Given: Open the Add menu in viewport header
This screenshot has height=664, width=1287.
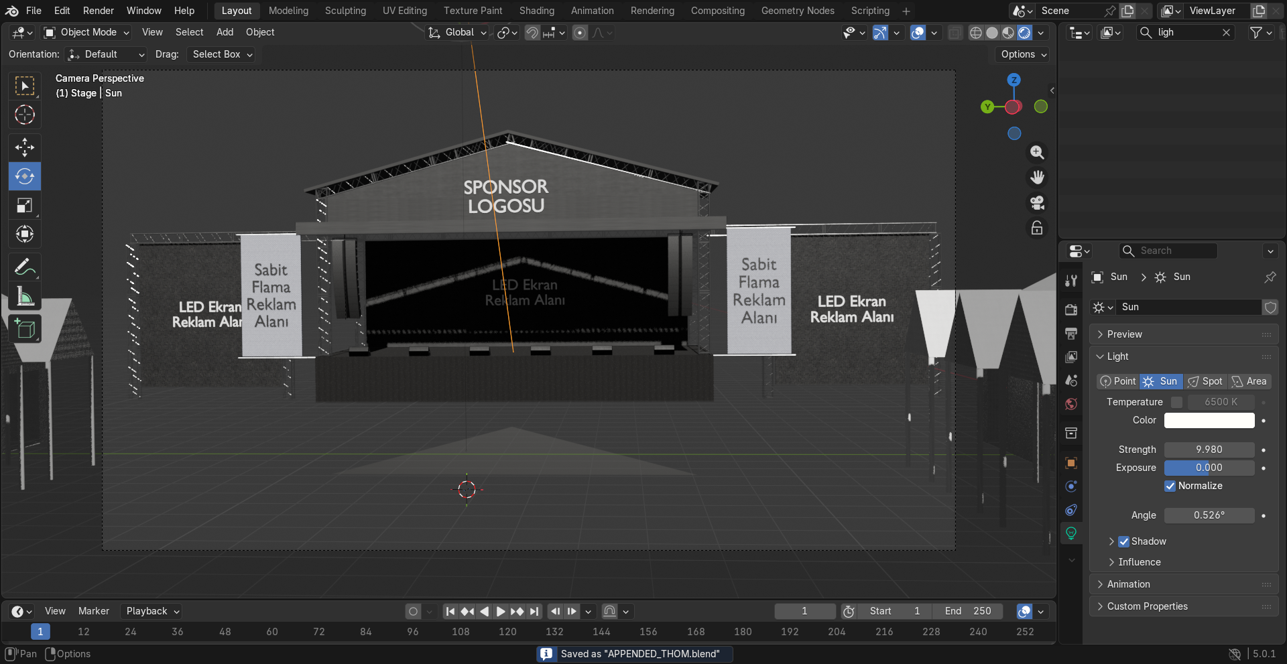Looking at the screenshot, I should pyautogui.click(x=225, y=32).
